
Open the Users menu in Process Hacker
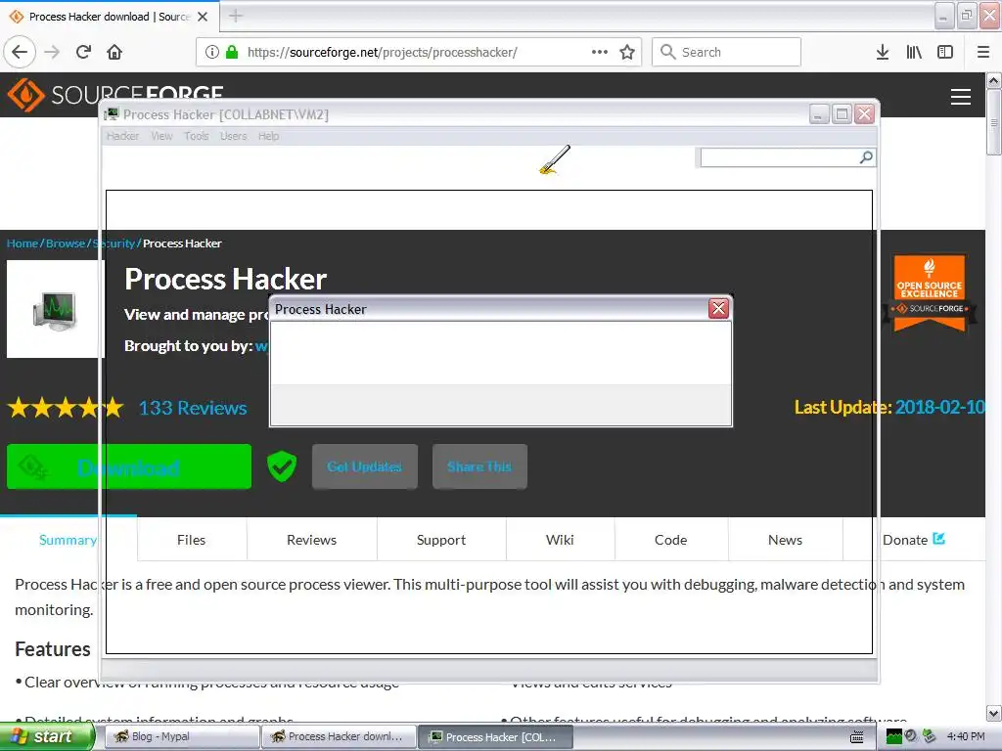coord(233,136)
